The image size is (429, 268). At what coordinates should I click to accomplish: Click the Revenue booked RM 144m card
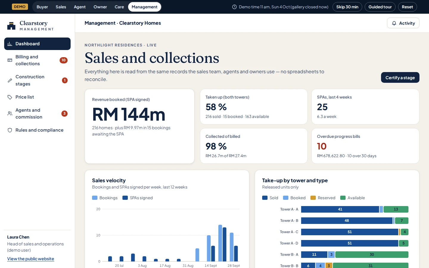coord(139,126)
